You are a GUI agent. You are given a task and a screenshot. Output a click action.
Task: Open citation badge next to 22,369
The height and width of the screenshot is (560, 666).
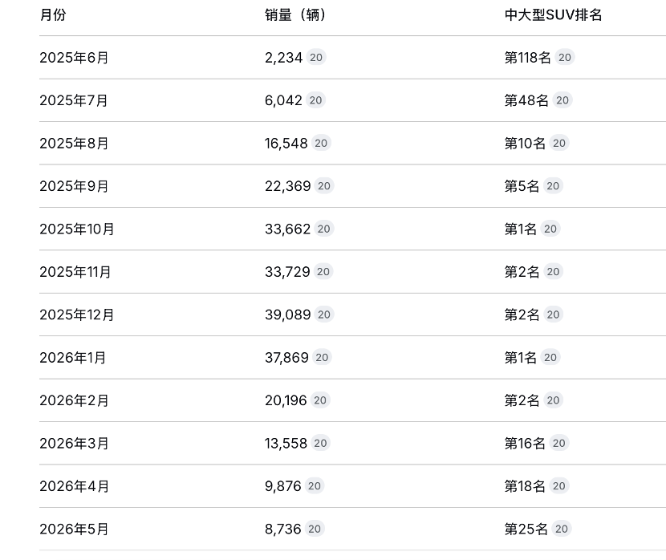324,186
